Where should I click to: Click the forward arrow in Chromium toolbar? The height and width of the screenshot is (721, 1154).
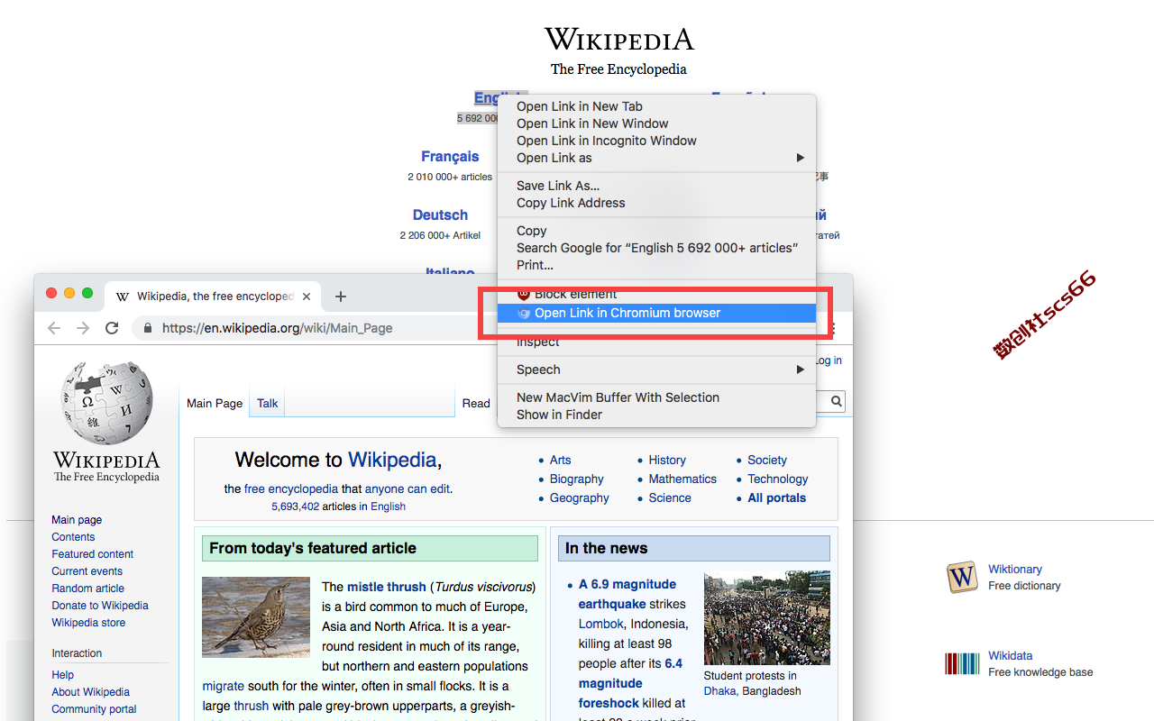pyautogui.click(x=83, y=328)
